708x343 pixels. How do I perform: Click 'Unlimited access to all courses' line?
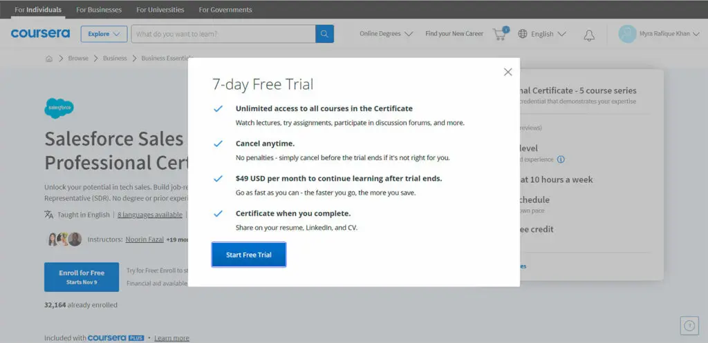(x=324, y=108)
